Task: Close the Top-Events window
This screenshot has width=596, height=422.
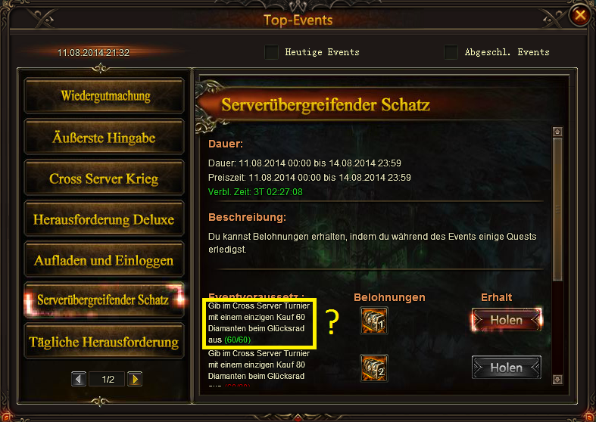Action: tap(579, 15)
